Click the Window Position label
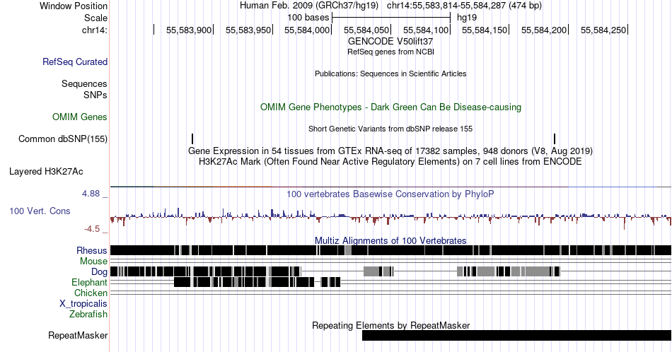 (74, 6)
